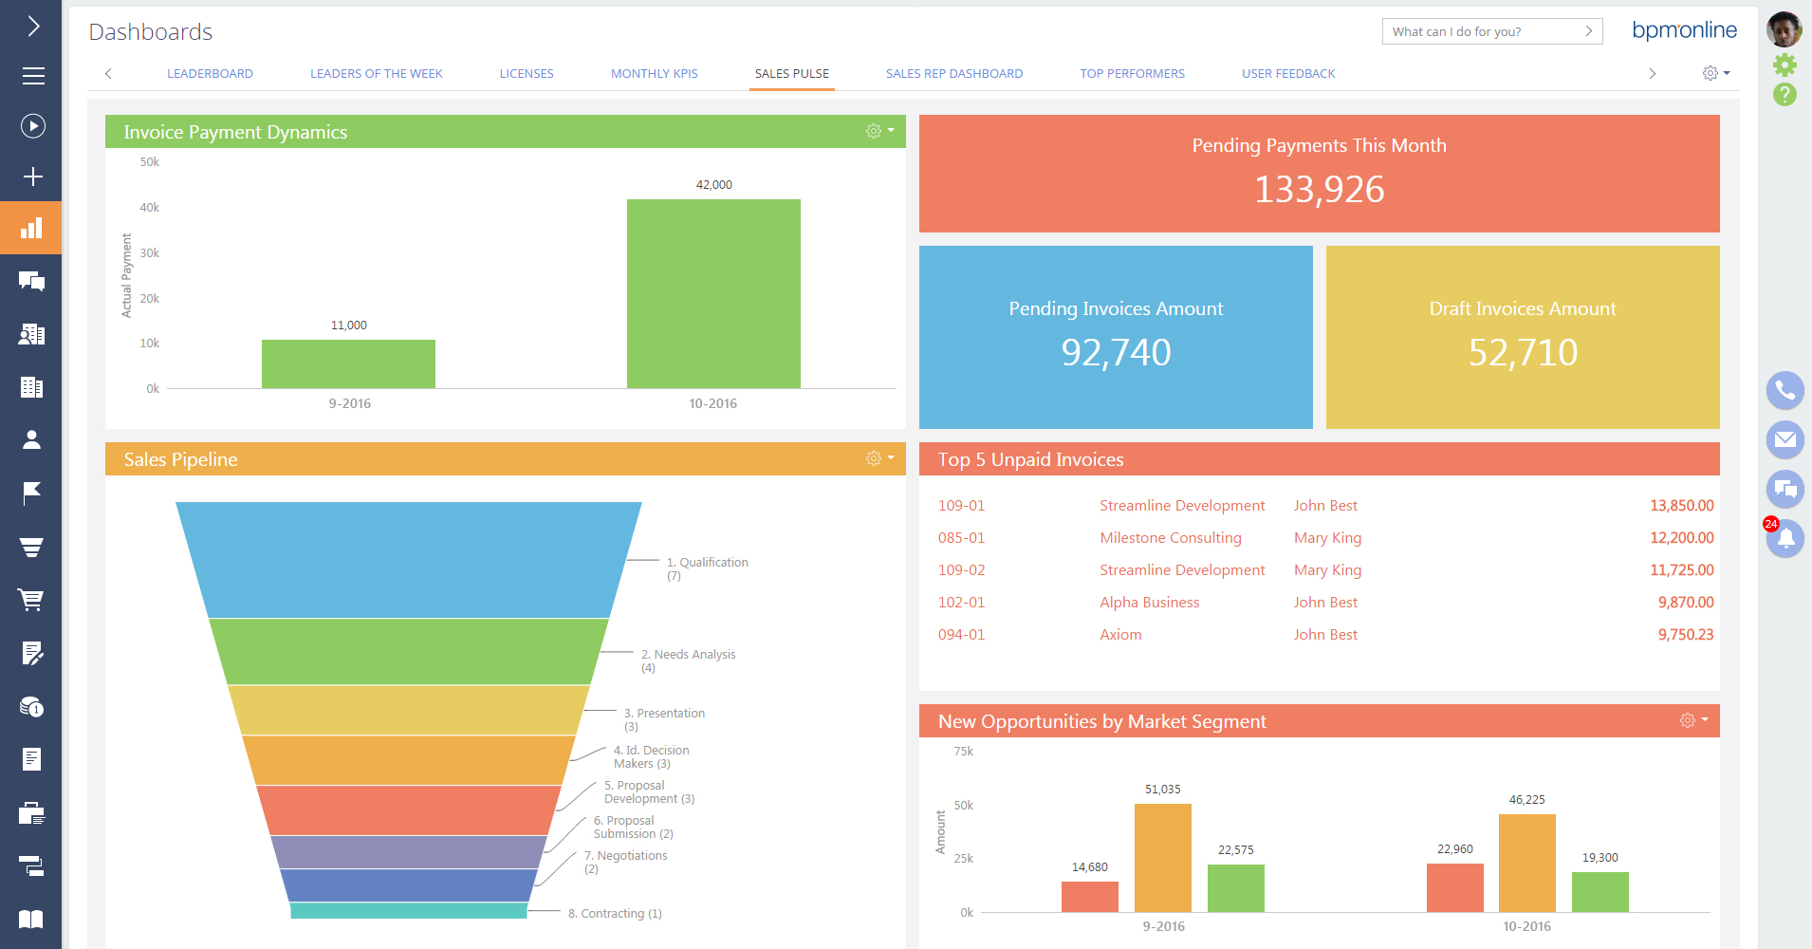Open the Knowledge base book icon
This screenshot has width=1812, height=949.
coord(32,919)
